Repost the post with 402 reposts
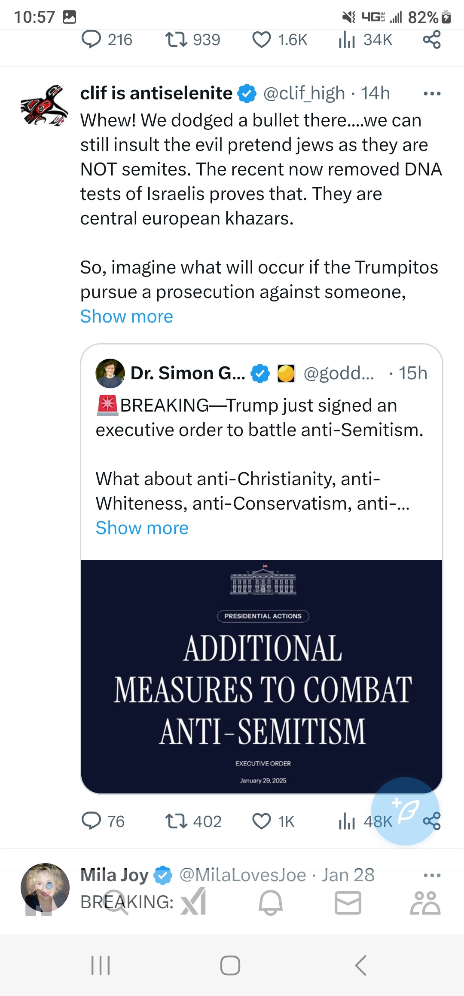The height and width of the screenshot is (996, 464). 176,821
